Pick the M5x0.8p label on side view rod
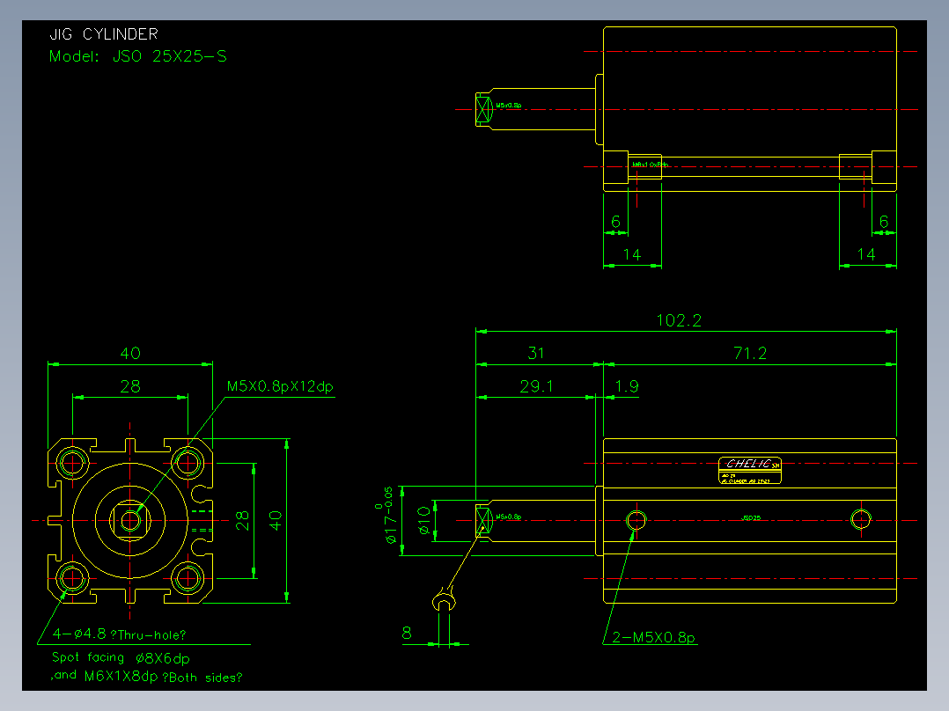 (509, 517)
